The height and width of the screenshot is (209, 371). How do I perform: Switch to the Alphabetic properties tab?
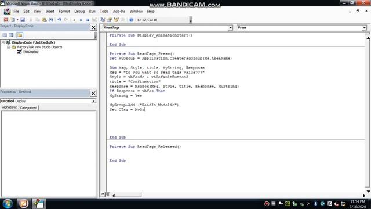click(x=9, y=107)
